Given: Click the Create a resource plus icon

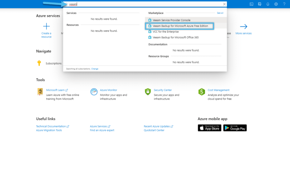Looking at the screenshot, I should 46,26.
